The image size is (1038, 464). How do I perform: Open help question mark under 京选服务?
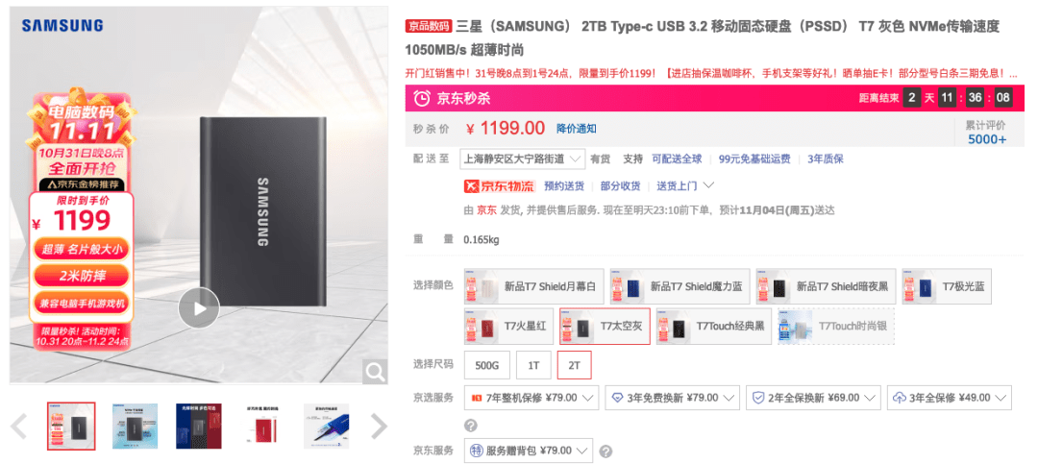coord(471,425)
